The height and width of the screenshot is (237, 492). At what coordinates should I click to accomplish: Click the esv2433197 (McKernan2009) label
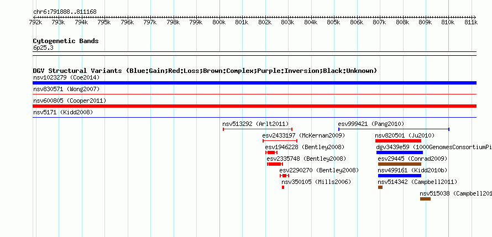[303, 135]
